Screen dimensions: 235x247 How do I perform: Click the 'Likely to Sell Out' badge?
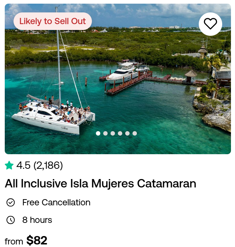click(x=52, y=21)
